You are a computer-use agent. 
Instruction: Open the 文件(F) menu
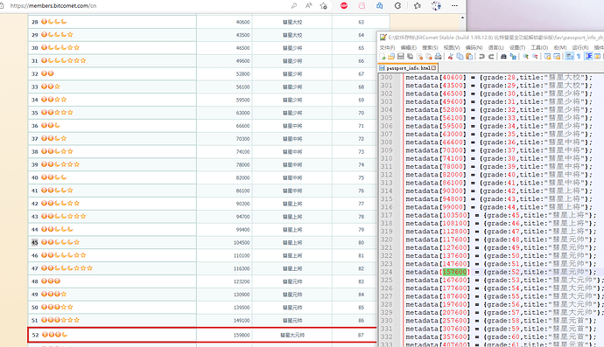click(x=387, y=48)
